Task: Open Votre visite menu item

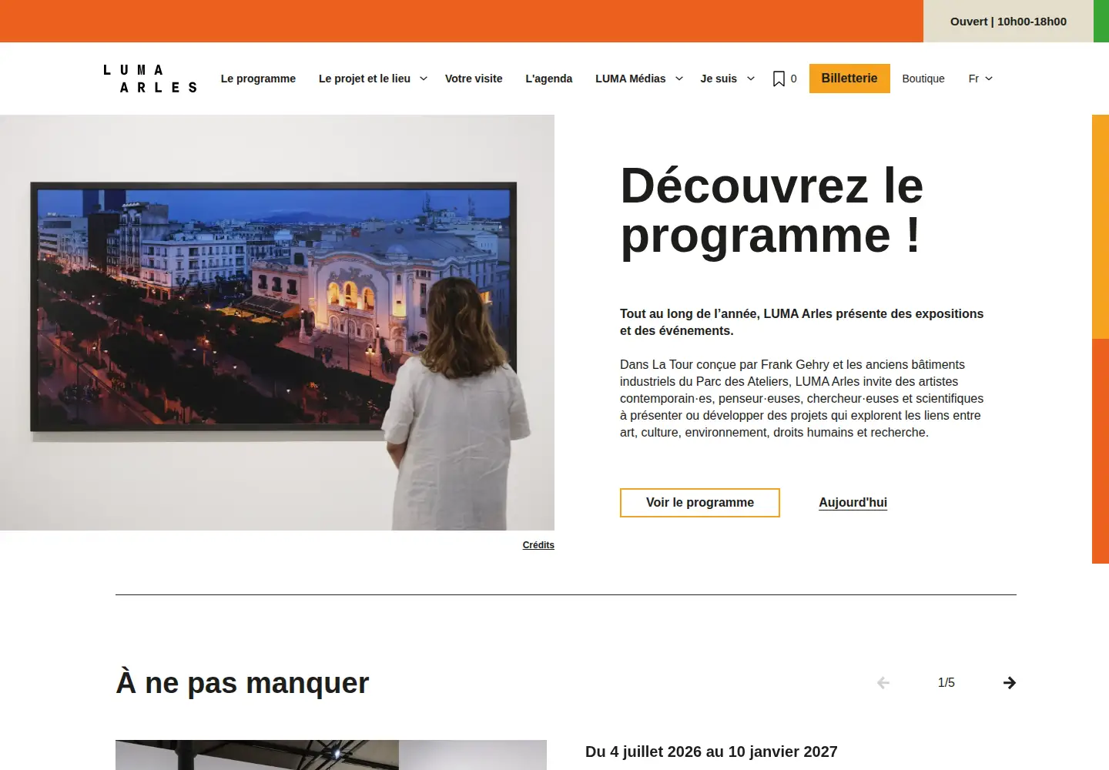Action: click(x=474, y=79)
